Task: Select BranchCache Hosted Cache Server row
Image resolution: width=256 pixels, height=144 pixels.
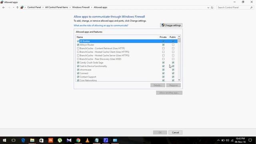Action: 127,56
